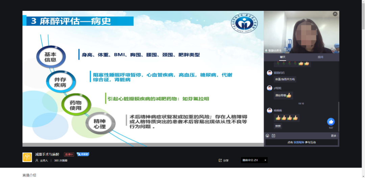
Task: Click the presenter webcam video
Action: (301, 32)
